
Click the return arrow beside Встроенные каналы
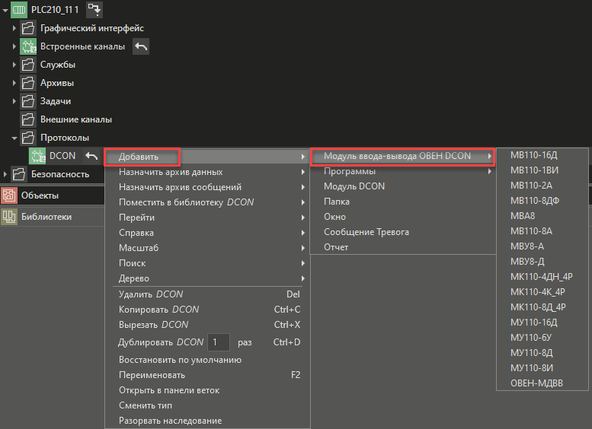point(141,46)
